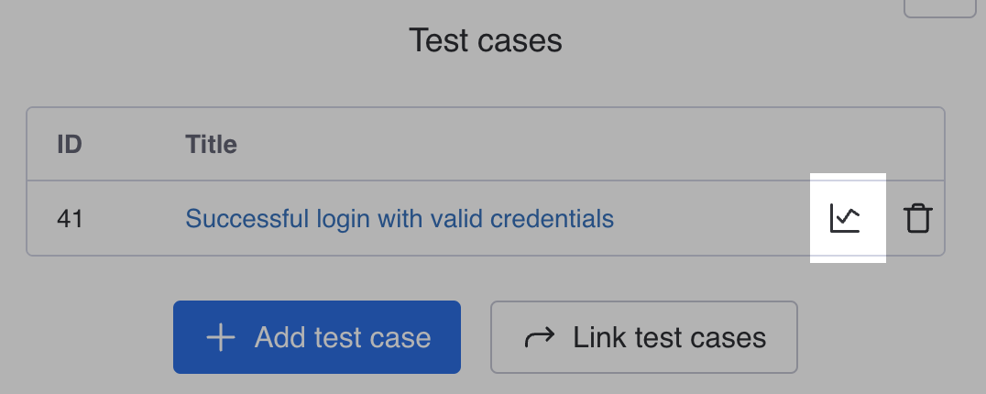
Task: Open the results chart for test case 41
Action: (845, 219)
